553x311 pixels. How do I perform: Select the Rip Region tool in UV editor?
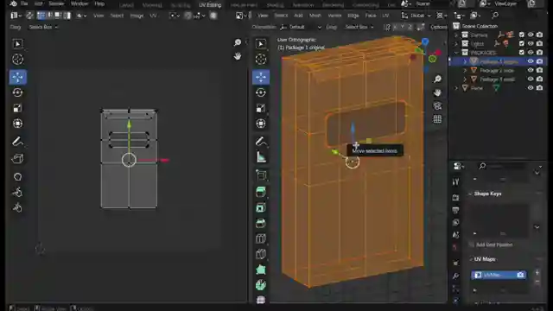[x=17, y=159]
